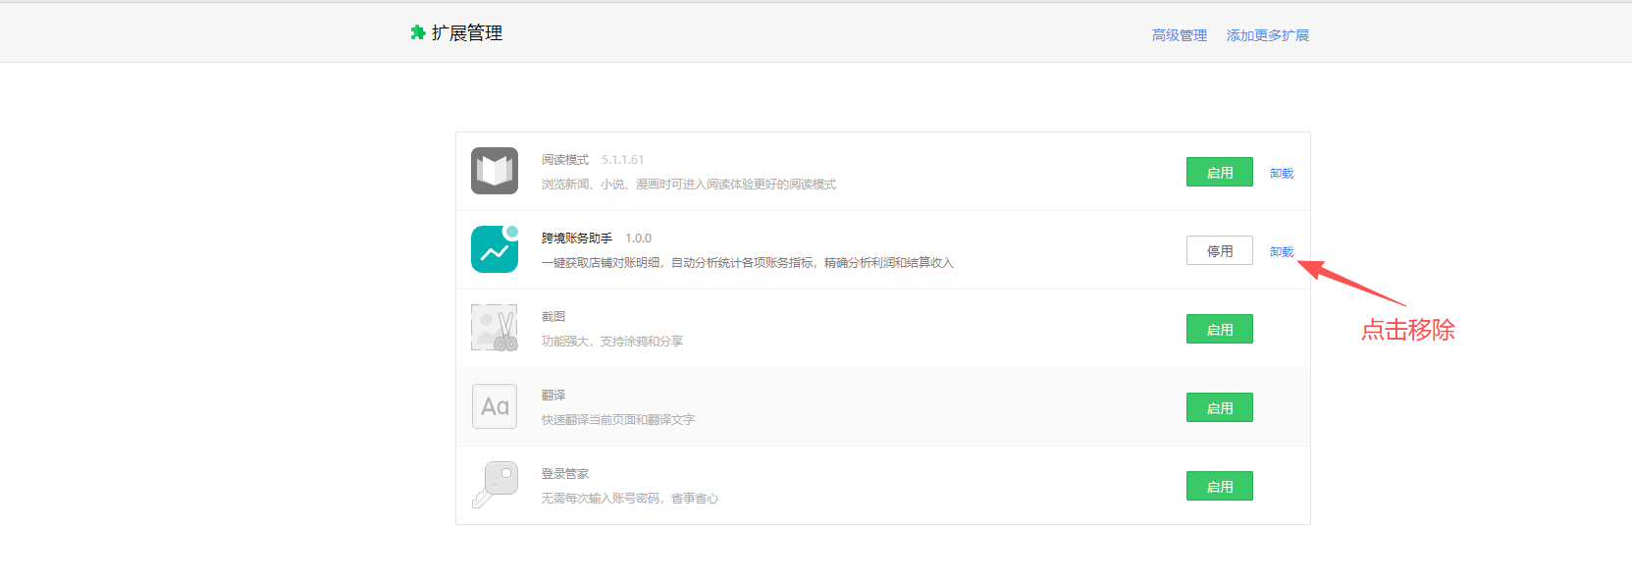This screenshot has height=585, width=1632.
Task: Open the 添加更多扩展 link
Action: (x=1268, y=35)
